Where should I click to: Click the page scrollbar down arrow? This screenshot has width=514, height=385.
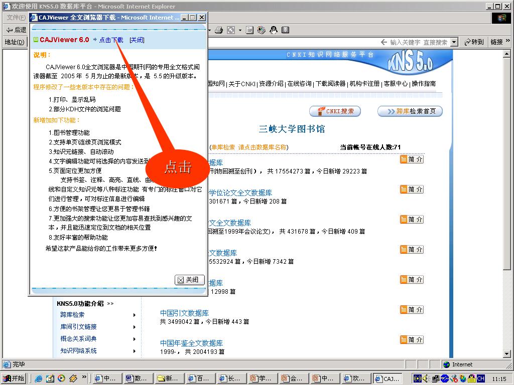tap(507, 353)
